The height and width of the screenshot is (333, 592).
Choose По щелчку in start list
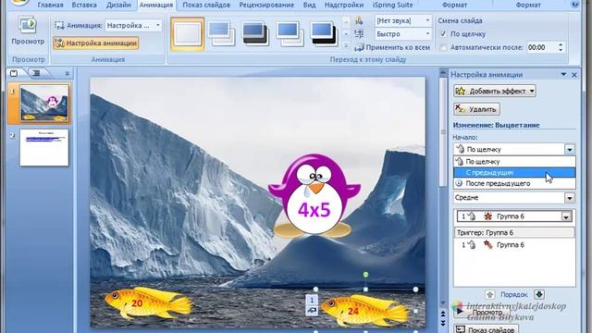pyautogui.click(x=514, y=162)
